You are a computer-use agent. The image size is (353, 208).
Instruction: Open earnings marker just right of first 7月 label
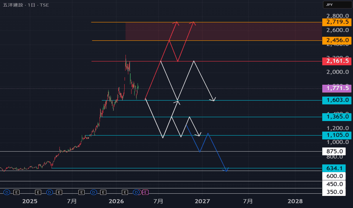pos(81,192)
